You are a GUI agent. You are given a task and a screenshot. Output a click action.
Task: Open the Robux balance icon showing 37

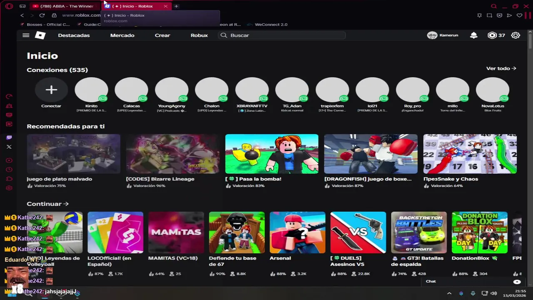click(492, 35)
